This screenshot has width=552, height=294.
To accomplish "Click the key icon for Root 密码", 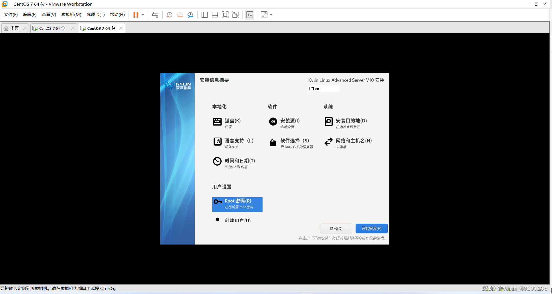I will point(218,202).
